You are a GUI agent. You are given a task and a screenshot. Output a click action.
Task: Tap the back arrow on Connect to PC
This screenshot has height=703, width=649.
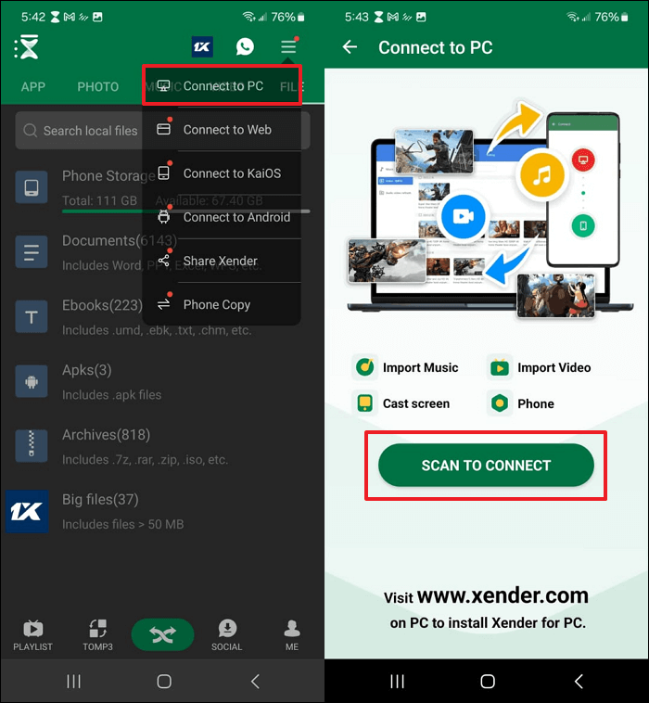coord(350,47)
